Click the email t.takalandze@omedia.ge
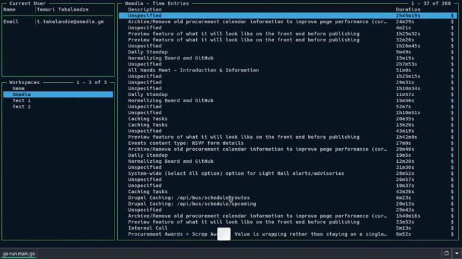The image size is (462, 259). tap(70, 21)
